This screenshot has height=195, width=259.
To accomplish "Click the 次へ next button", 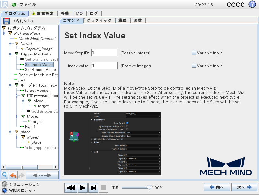I will [244, 187].
